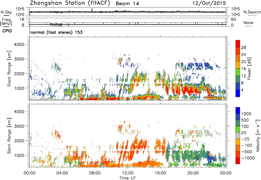Click the '3000' tick on the velocity panel
The width and height of the screenshot is (261, 180).
(19, 126)
